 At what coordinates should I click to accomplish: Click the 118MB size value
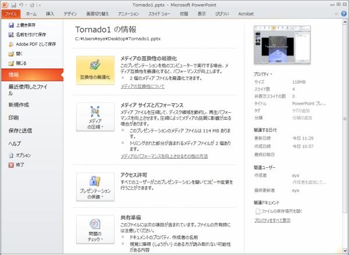click(x=299, y=82)
